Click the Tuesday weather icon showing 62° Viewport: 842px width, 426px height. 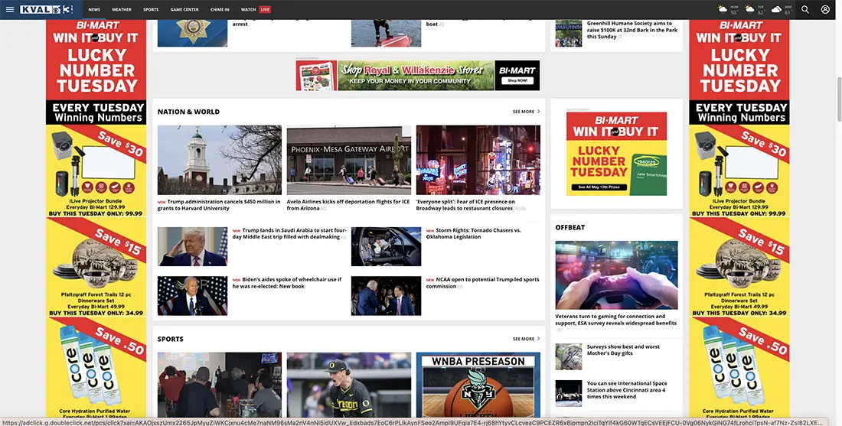(x=749, y=9)
